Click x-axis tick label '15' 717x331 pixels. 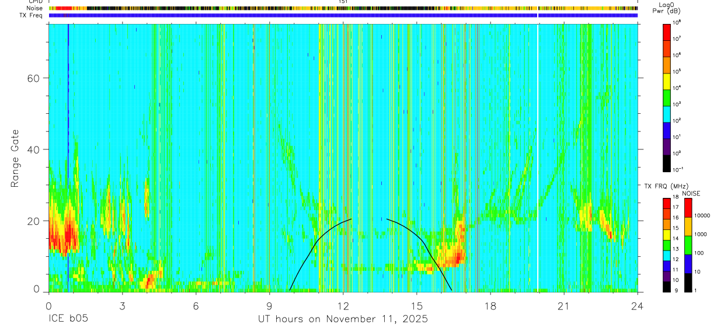pyautogui.click(x=416, y=306)
